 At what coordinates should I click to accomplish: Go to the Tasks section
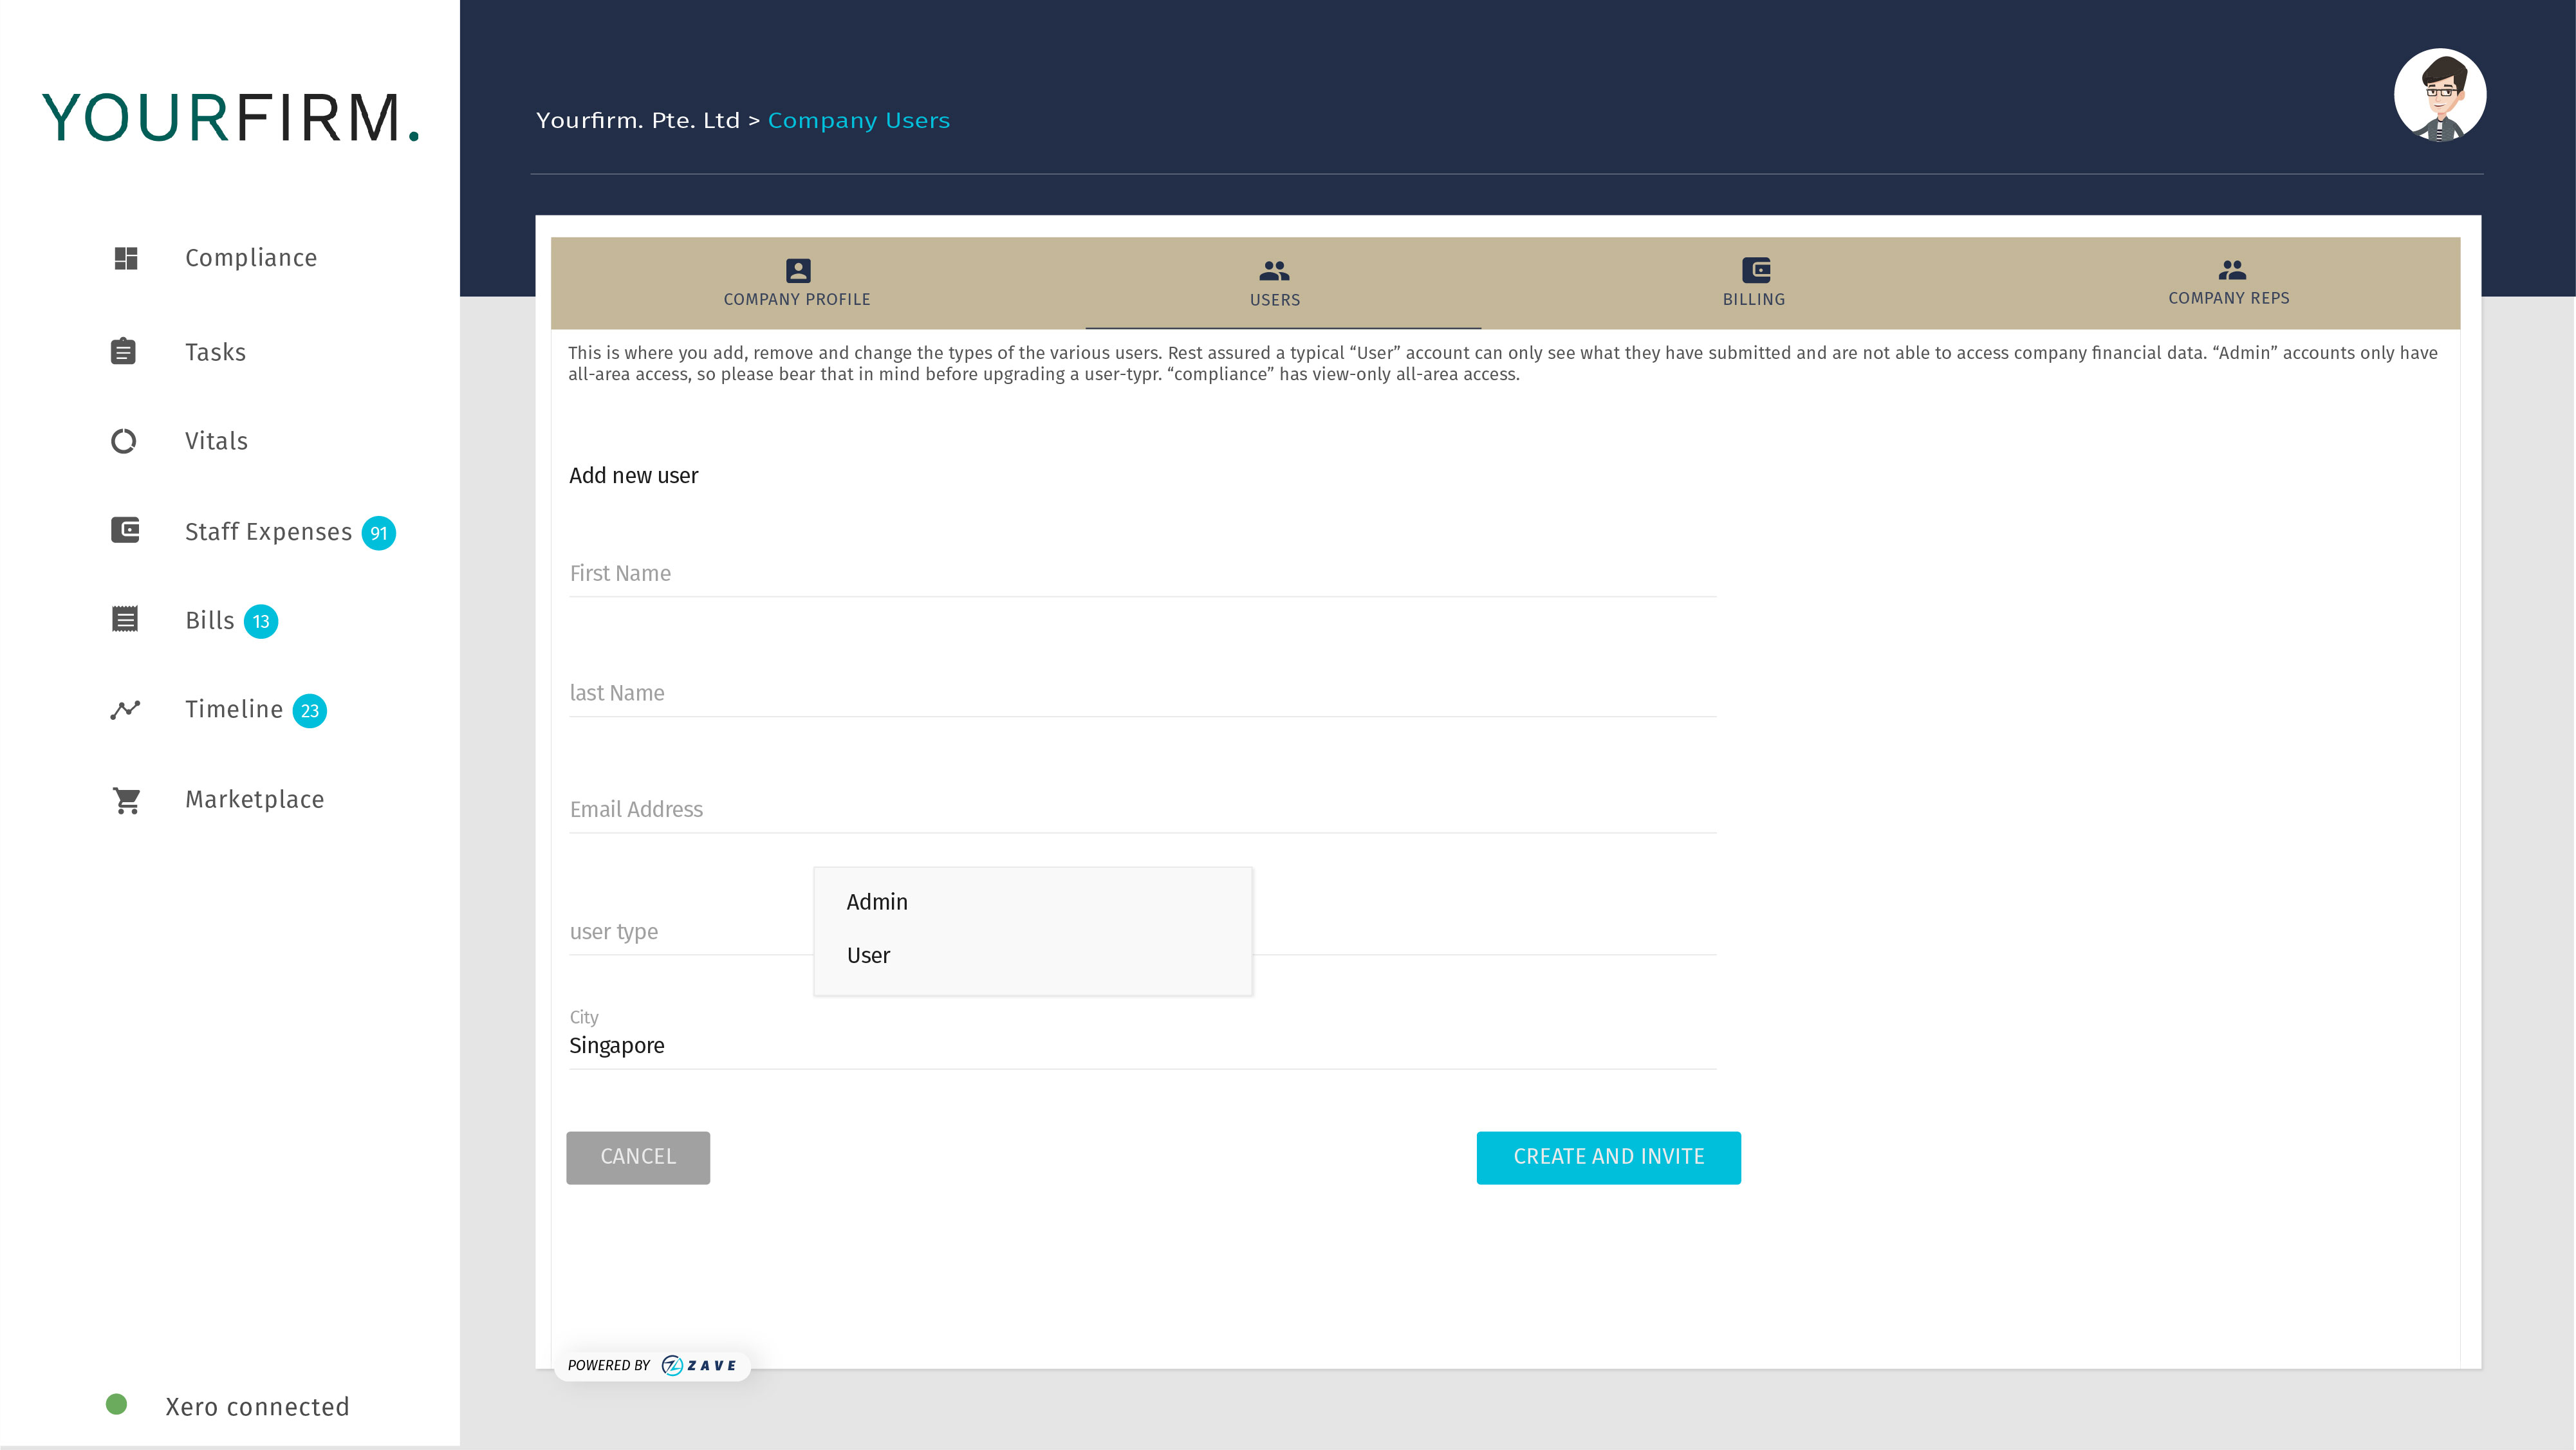(x=215, y=352)
